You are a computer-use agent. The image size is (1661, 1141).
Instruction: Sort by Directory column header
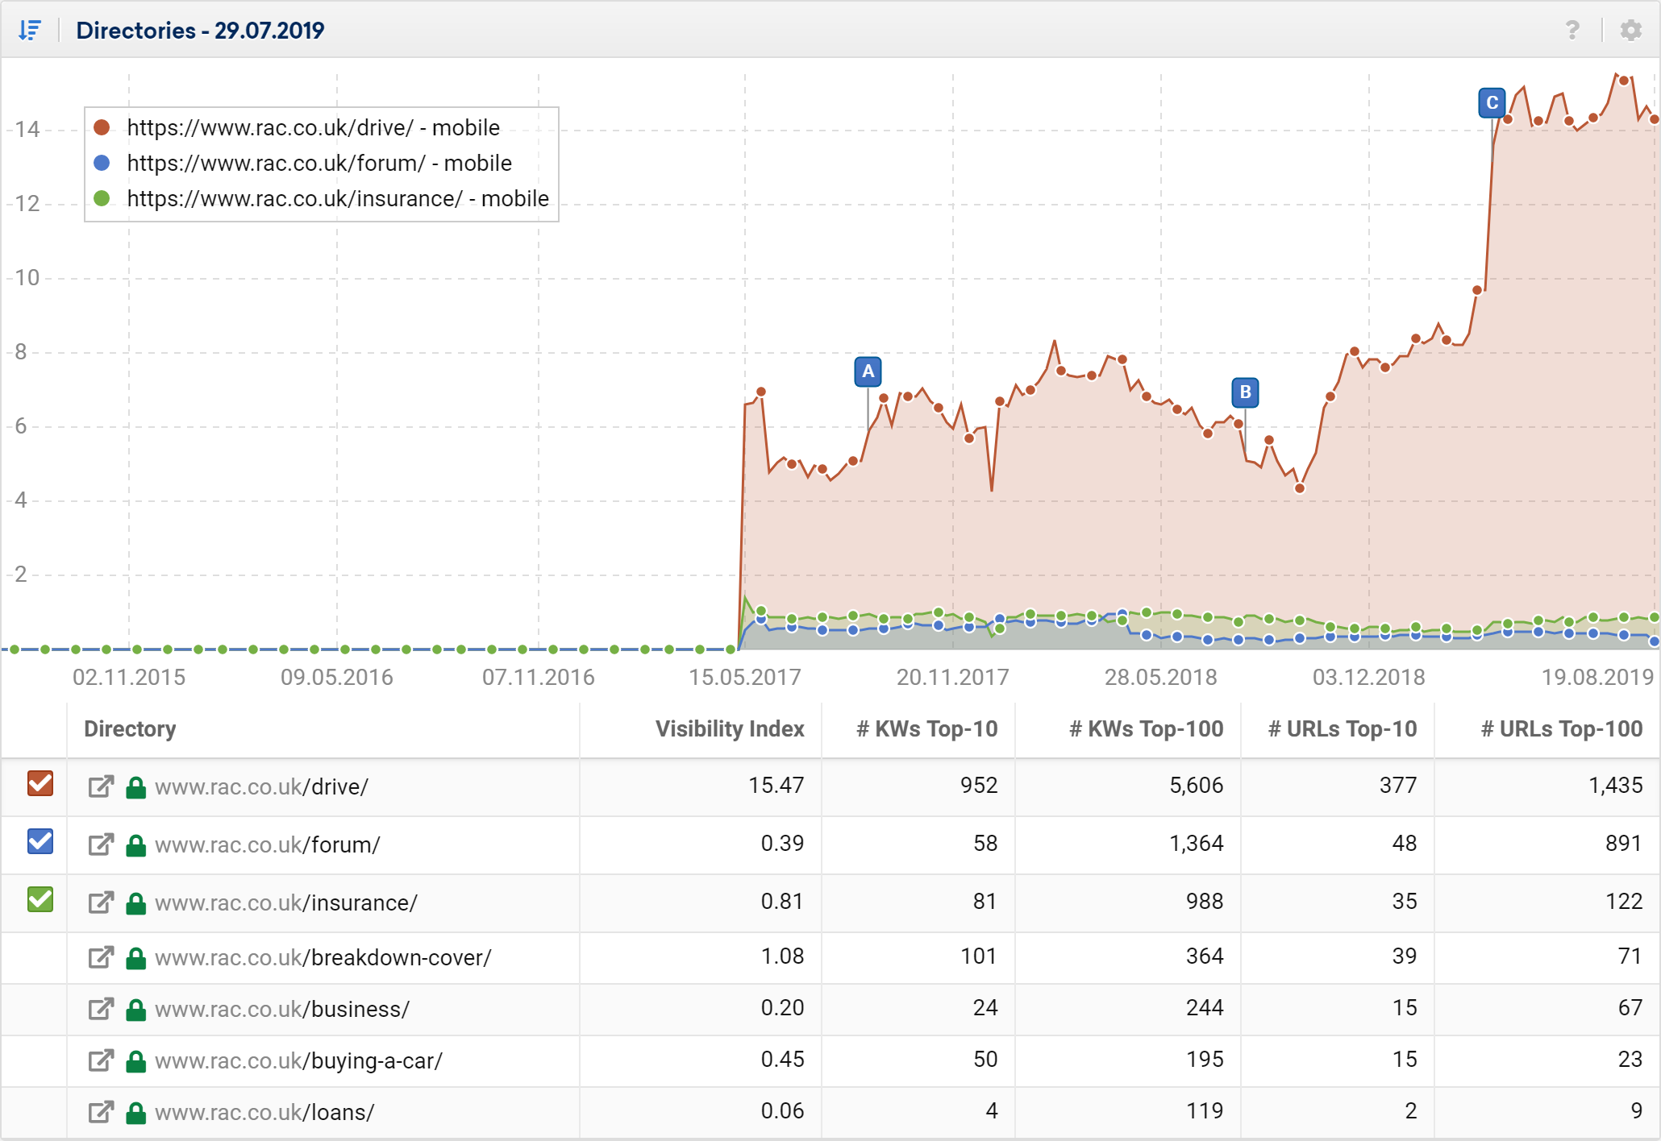[x=130, y=729]
